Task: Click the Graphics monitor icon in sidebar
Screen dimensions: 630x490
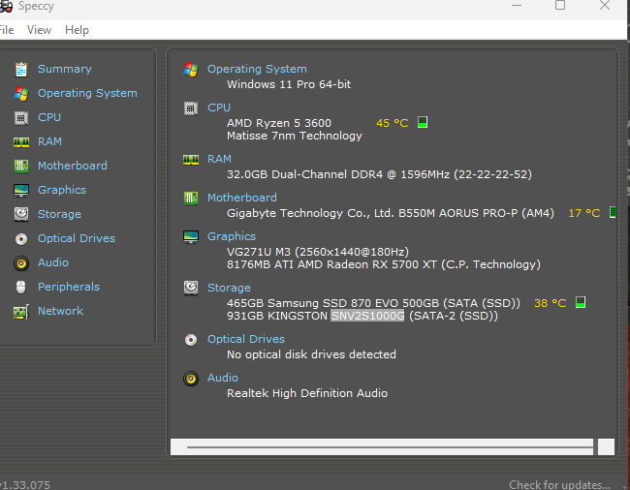Action: click(x=21, y=190)
